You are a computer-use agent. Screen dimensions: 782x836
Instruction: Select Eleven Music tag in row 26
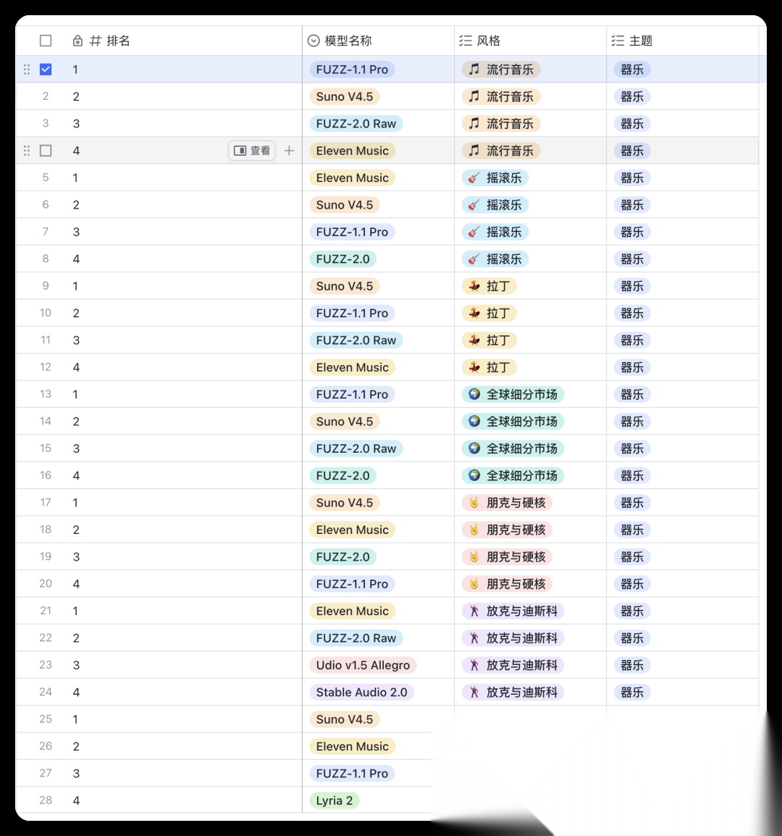point(353,746)
